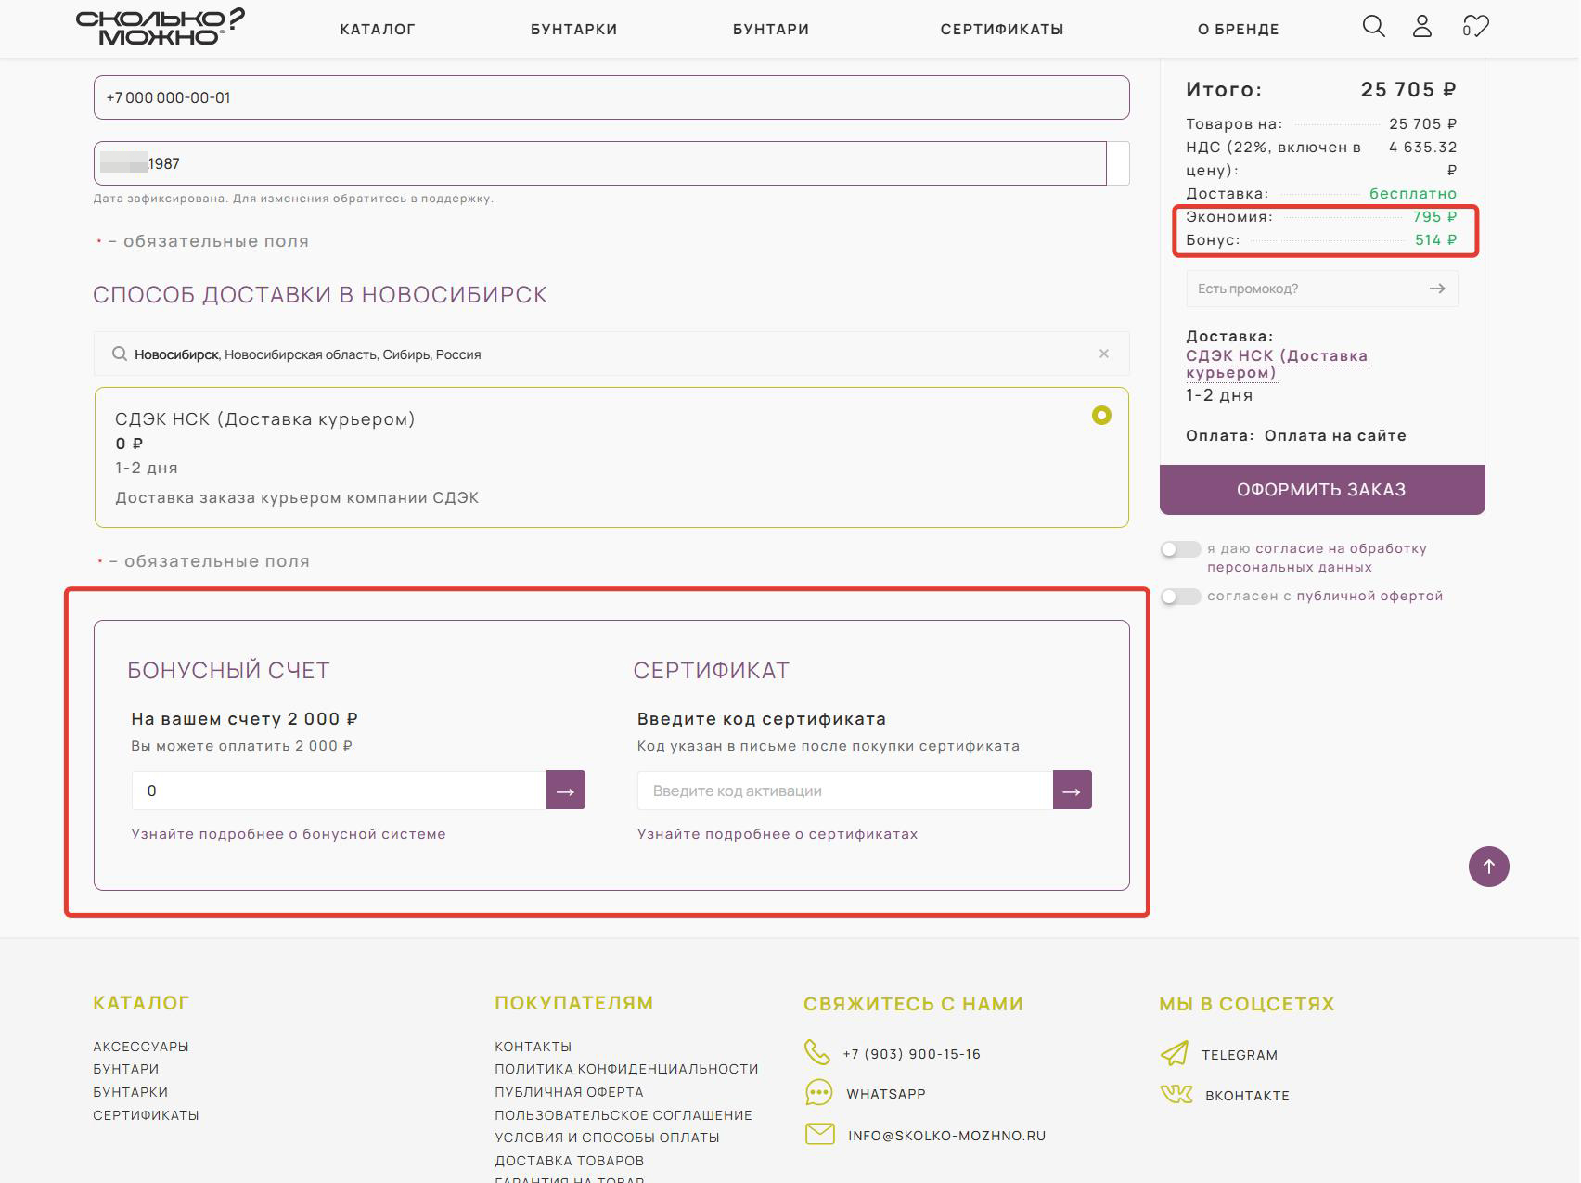Open footer Публичная оферта link
The width and height of the screenshot is (1581, 1183).
click(569, 1092)
